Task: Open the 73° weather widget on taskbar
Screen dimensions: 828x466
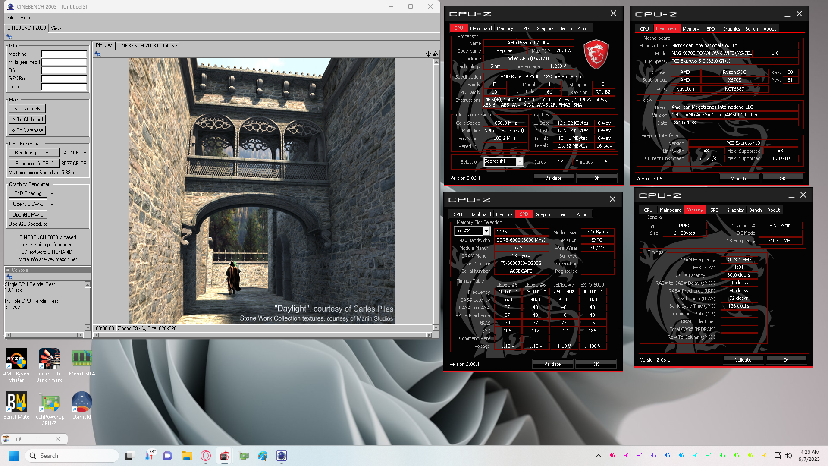Action: [149, 456]
